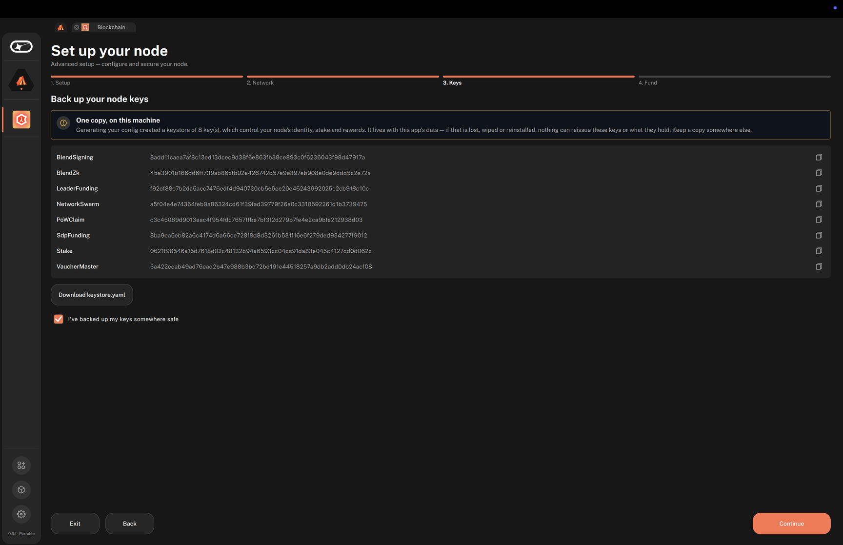Screen dimensions: 843x545
Task: Click the BlendZk label
Action: 68,173
